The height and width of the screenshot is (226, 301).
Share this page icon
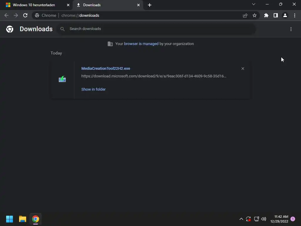pos(245,15)
